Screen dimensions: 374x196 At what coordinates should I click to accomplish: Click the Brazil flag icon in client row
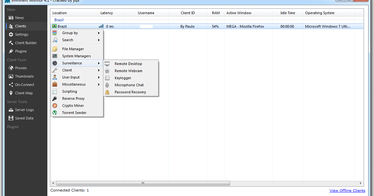pyautogui.click(x=54, y=26)
